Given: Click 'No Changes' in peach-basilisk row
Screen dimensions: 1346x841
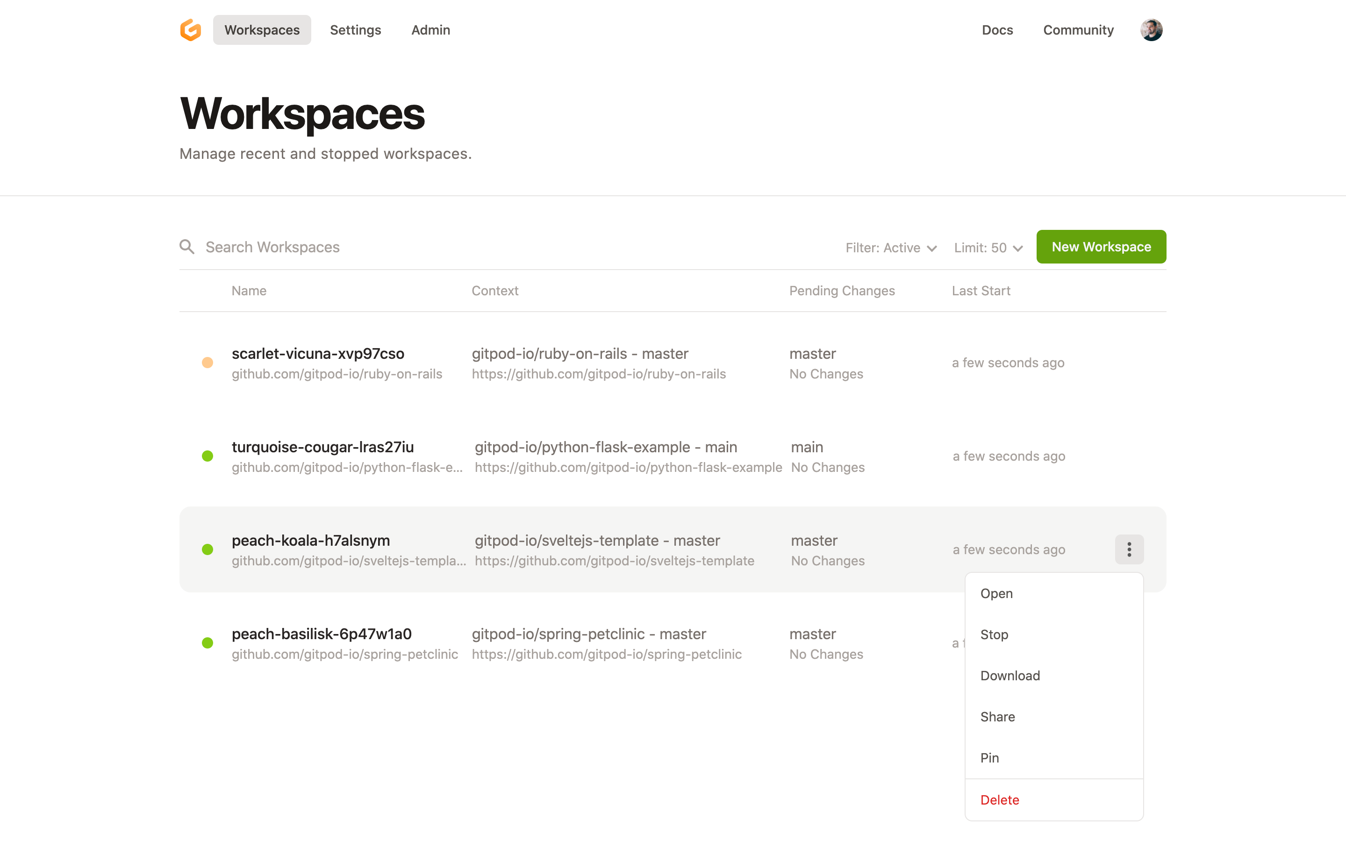Looking at the screenshot, I should (x=826, y=654).
